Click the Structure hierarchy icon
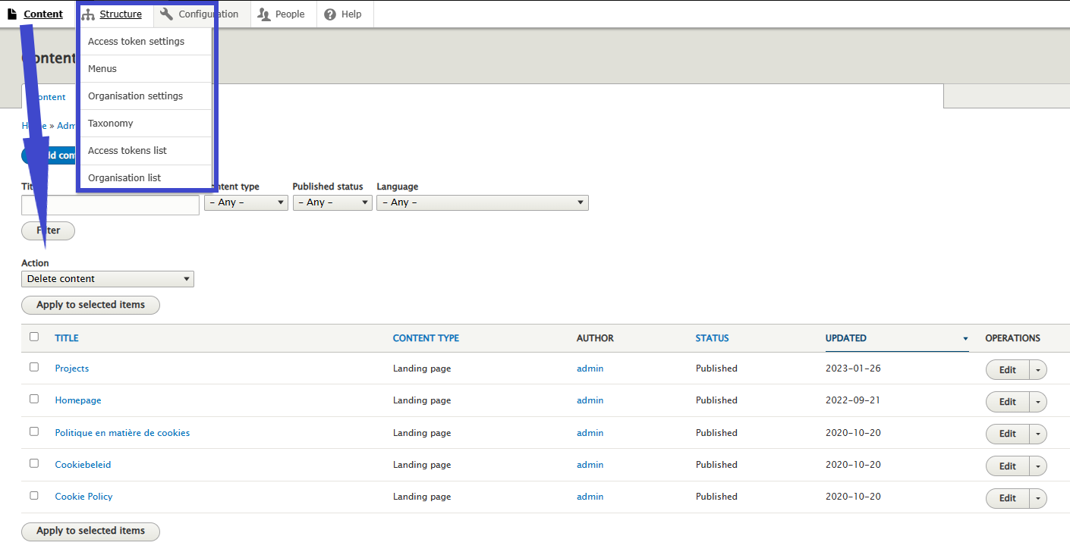Image resolution: width=1070 pixels, height=552 pixels. (88, 14)
